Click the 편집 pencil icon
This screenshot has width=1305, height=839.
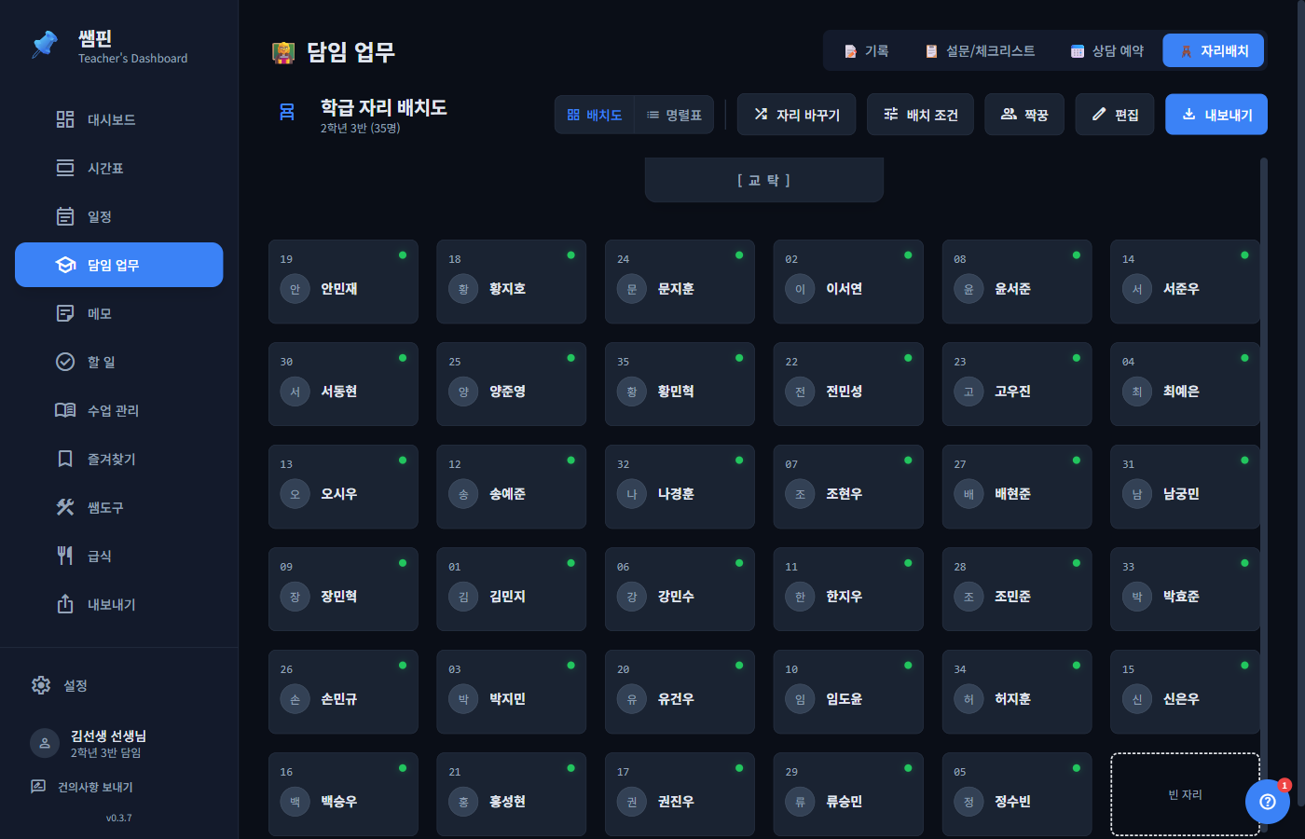click(1099, 114)
